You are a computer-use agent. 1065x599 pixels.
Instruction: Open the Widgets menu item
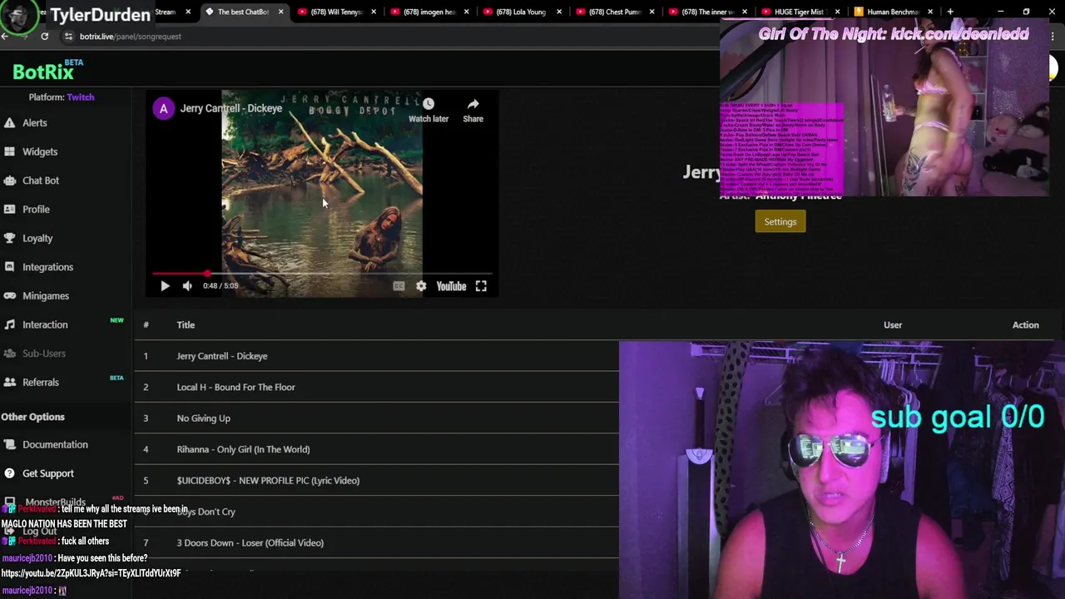[40, 151]
